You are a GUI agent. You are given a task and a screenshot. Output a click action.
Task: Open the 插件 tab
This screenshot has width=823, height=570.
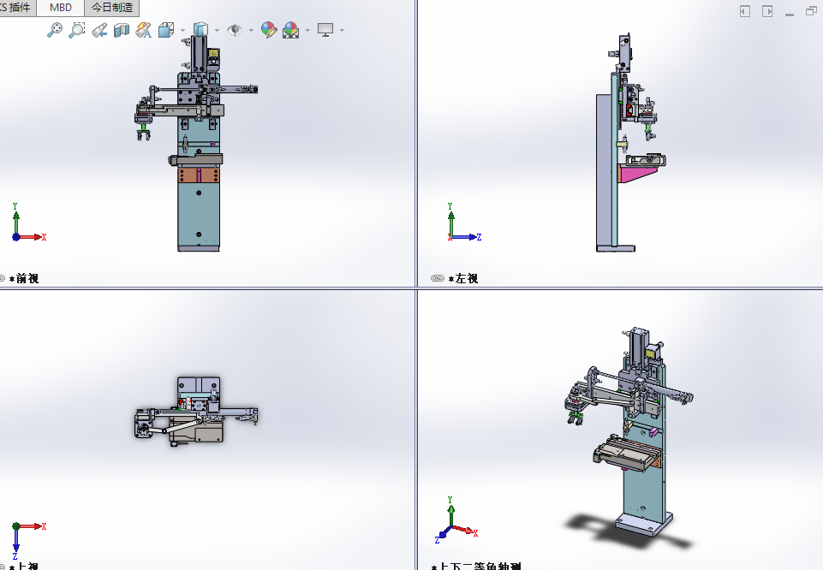pos(17,8)
